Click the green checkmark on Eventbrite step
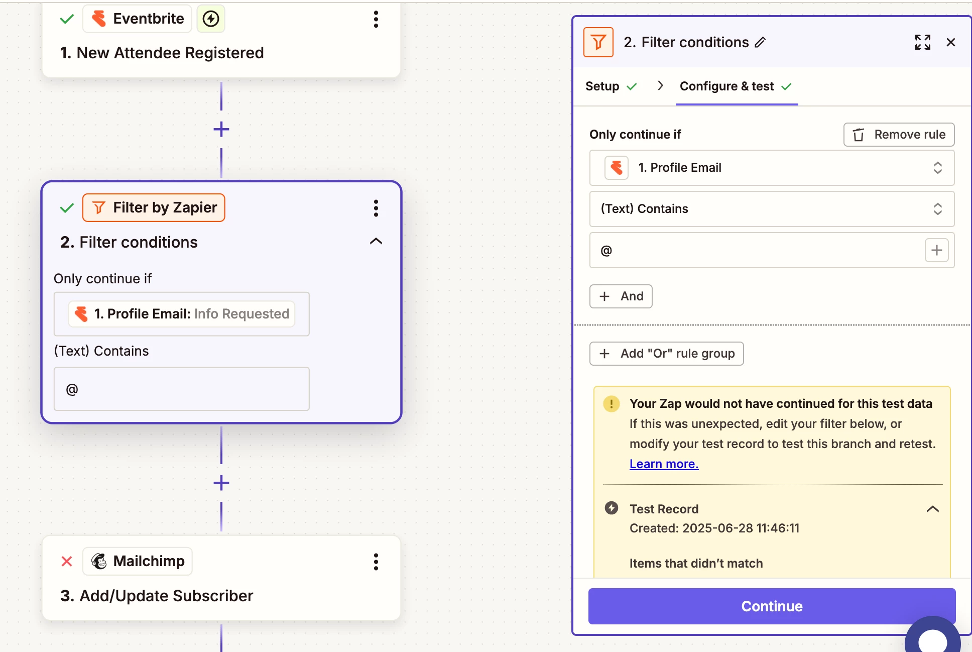The width and height of the screenshot is (972, 652). pyautogui.click(x=67, y=19)
